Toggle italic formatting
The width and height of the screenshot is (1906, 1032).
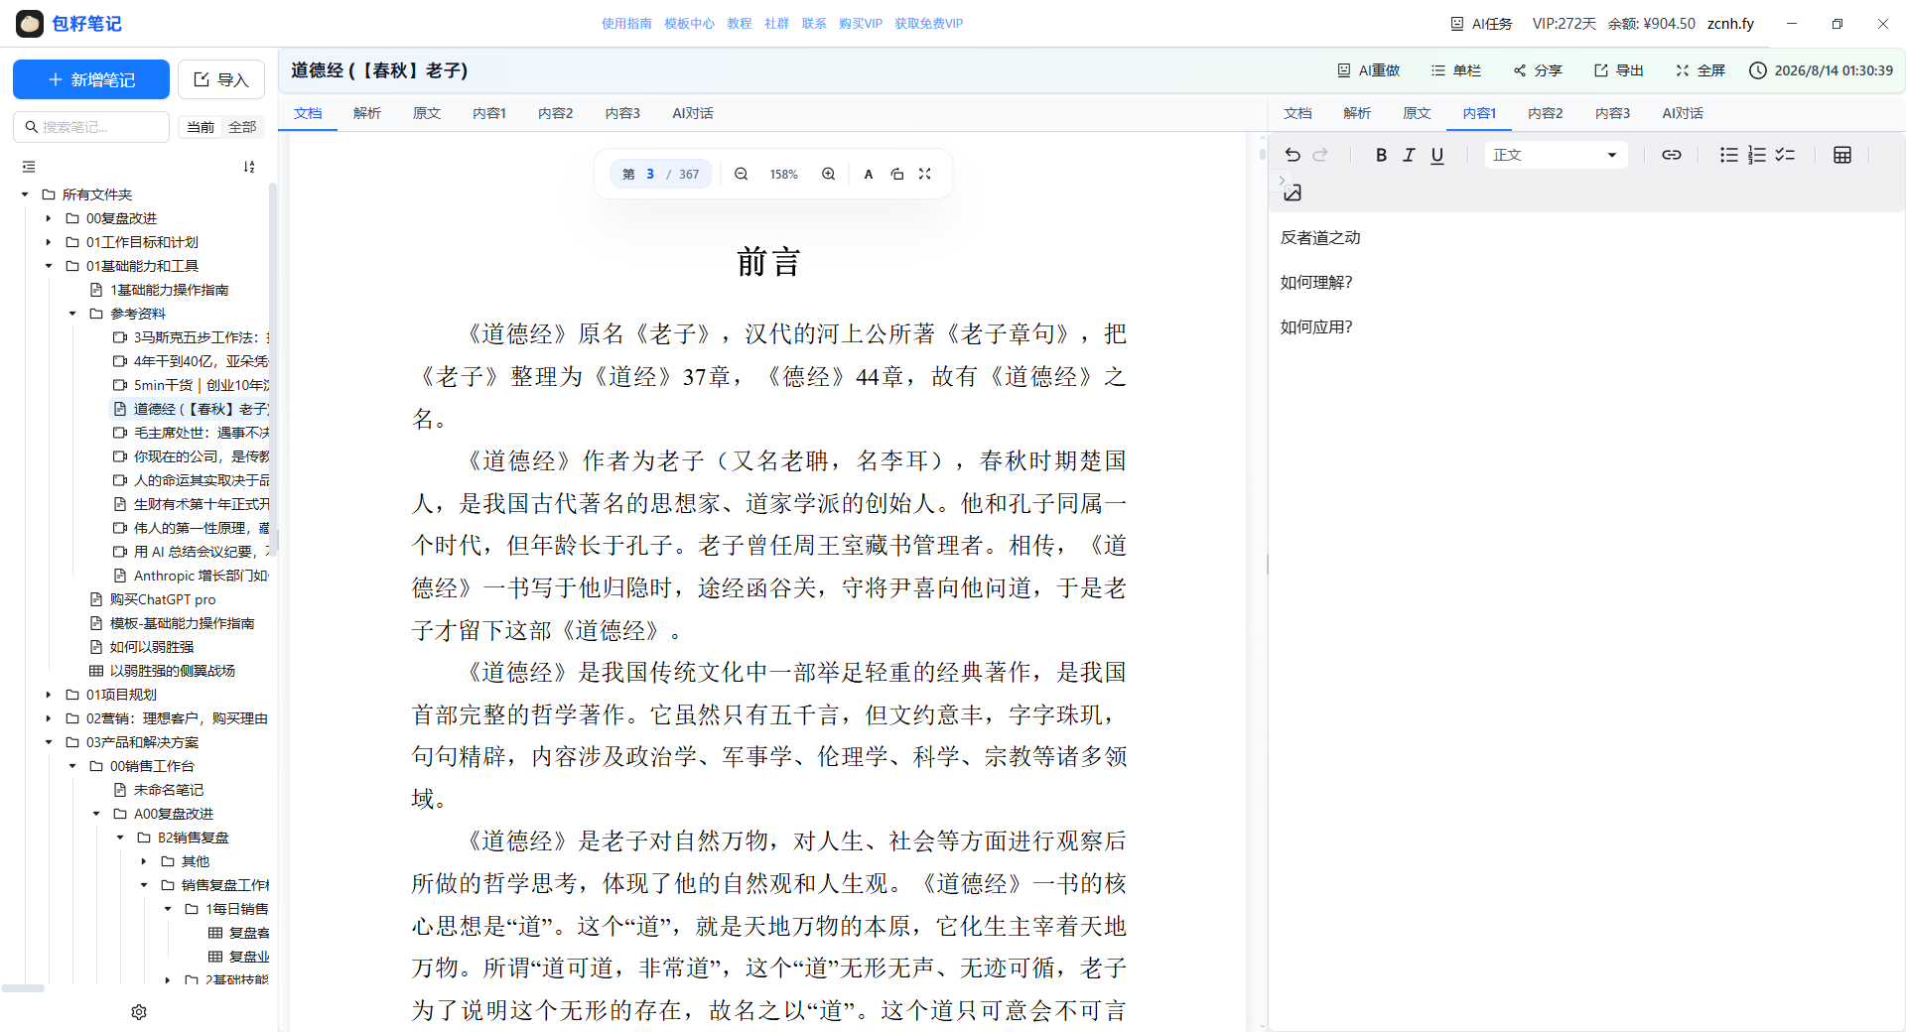click(x=1409, y=155)
